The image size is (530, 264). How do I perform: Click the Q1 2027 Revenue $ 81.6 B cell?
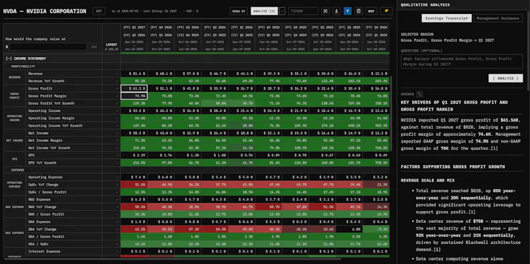click(x=134, y=74)
